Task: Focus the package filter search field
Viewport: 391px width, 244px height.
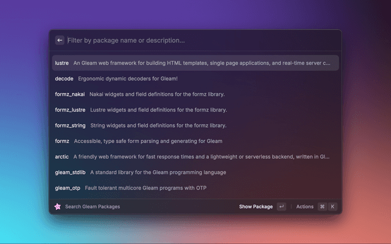Action: point(195,40)
